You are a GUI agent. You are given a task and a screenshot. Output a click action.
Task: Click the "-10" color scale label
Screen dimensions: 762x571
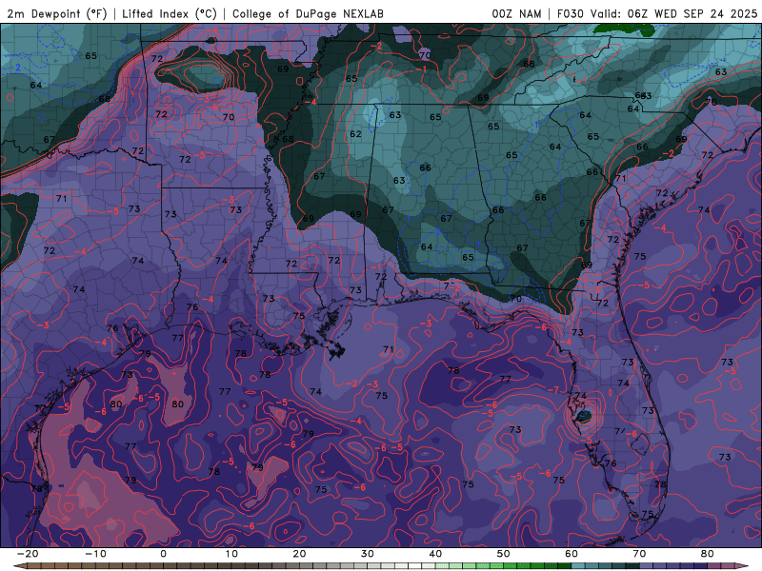tap(95, 554)
